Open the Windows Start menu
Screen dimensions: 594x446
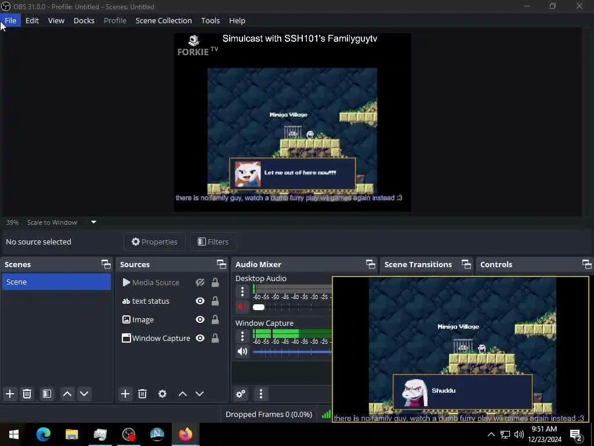coord(14,434)
